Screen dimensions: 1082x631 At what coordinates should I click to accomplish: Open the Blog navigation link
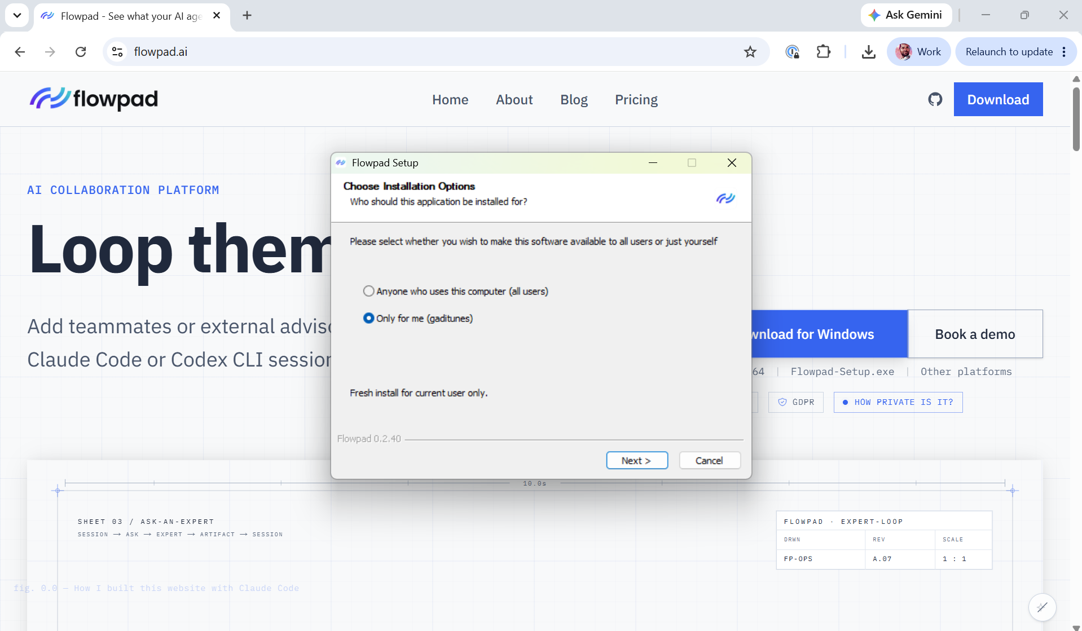click(574, 100)
